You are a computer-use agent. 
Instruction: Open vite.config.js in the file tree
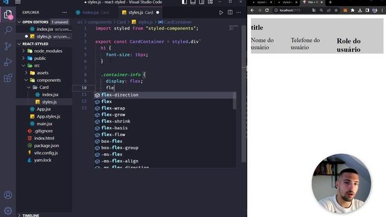(x=46, y=153)
